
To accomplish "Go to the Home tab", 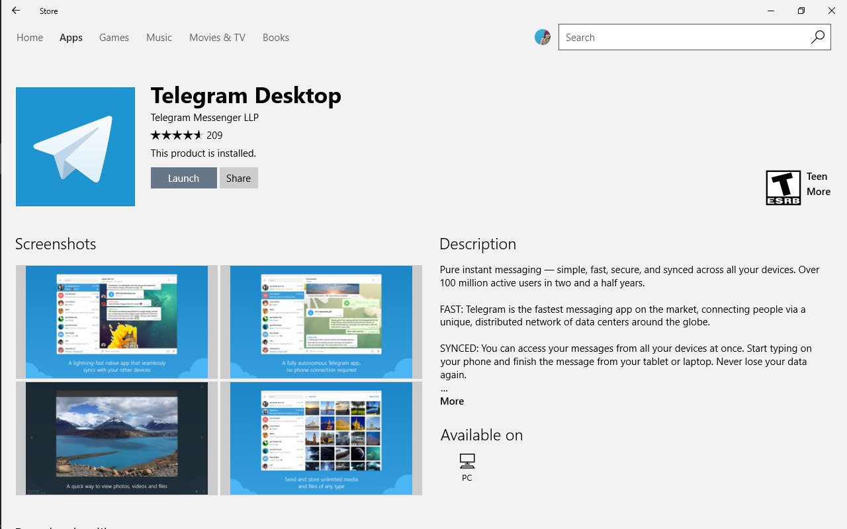I will click(x=30, y=38).
